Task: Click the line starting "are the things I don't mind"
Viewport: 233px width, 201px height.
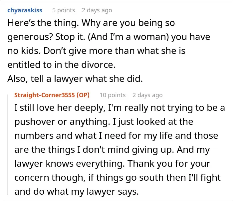Action: pyautogui.click(x=112, y=150)
